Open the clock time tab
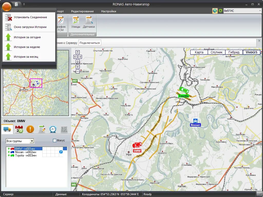Screen dimensions: 263x197 pyautogui.click(x=53, y=129)
